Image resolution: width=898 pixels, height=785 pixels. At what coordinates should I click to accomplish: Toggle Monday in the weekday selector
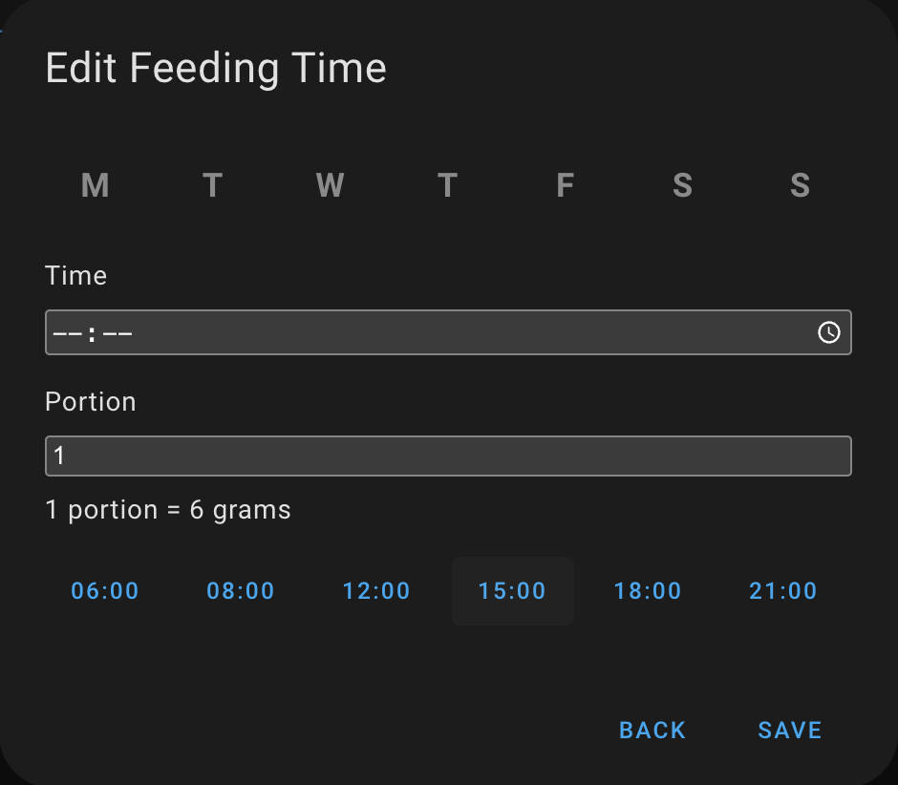point(95,185)
